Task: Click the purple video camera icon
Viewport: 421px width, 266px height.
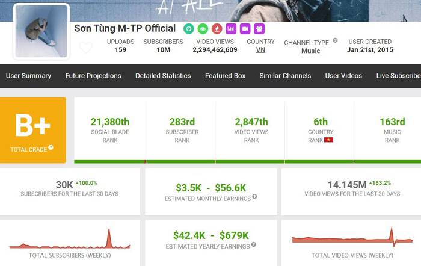Action: [245, 28]
